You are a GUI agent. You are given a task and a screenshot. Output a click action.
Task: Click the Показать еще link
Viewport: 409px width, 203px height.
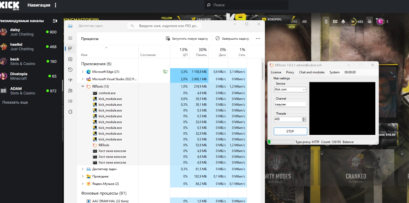pyautogui.click(x=15, y=102)
